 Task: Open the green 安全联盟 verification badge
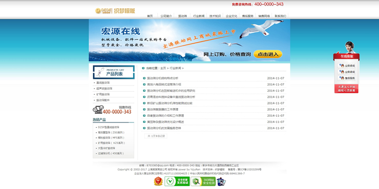[177, 181]
